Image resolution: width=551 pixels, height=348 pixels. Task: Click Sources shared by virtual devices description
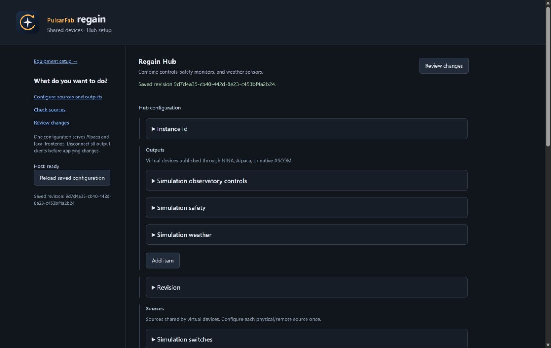233,319
